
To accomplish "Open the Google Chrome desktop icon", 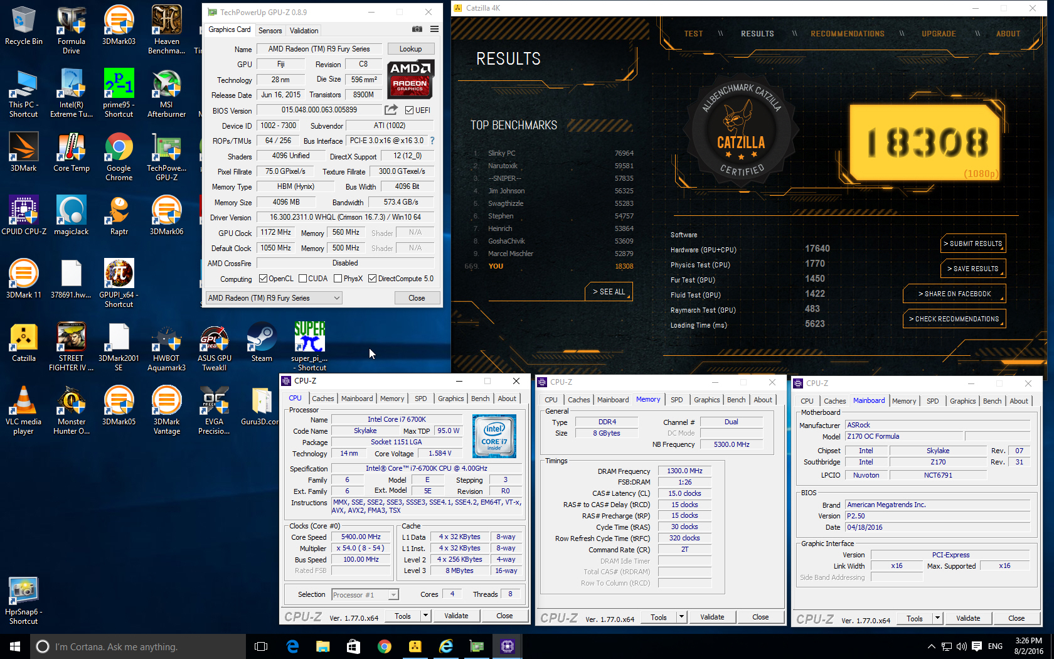I will pyautogui.click(x=119, y=157).
